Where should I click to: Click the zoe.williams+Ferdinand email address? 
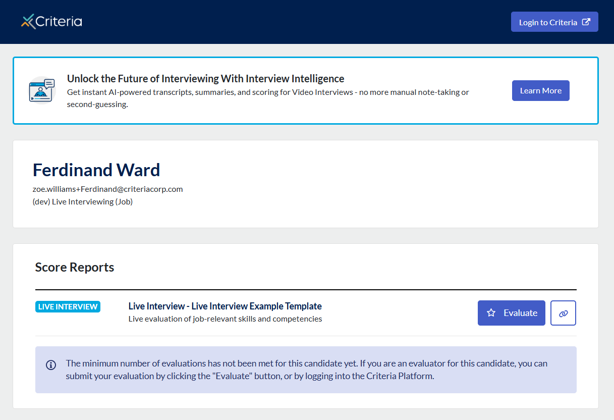pos(108,189)
